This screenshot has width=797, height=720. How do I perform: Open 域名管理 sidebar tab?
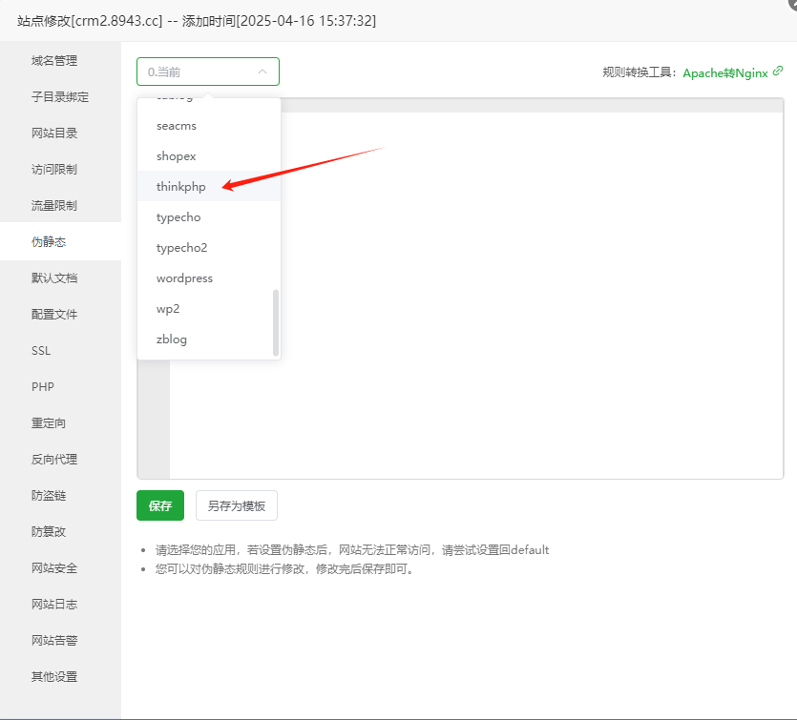[x=54, y=61]
